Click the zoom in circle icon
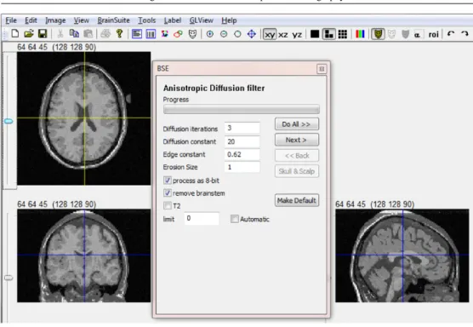This screenshot has height=327, width=473. (x=210, y=34)
